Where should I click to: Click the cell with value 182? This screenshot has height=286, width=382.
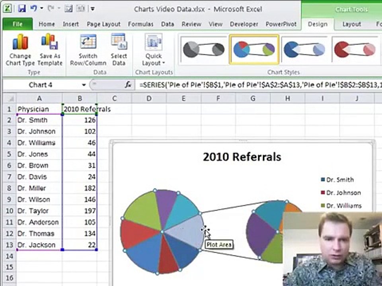80,188
